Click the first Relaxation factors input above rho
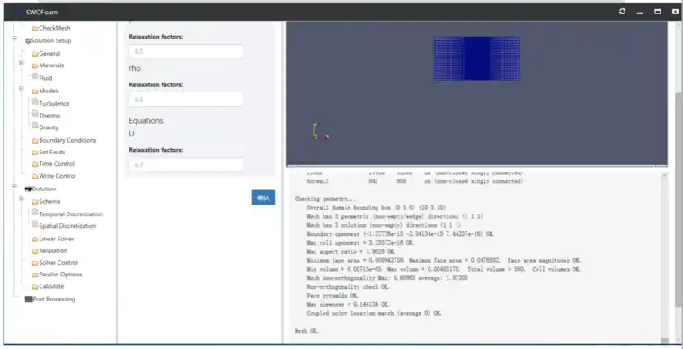Viewport: 683px width, 349px height. [x=186, y=52]
